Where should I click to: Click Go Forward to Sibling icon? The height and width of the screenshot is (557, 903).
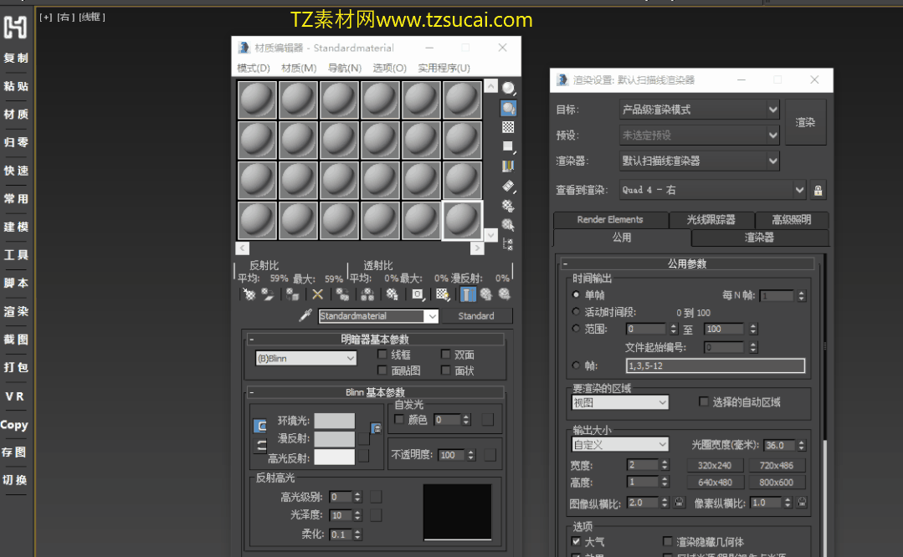[505, 294]
